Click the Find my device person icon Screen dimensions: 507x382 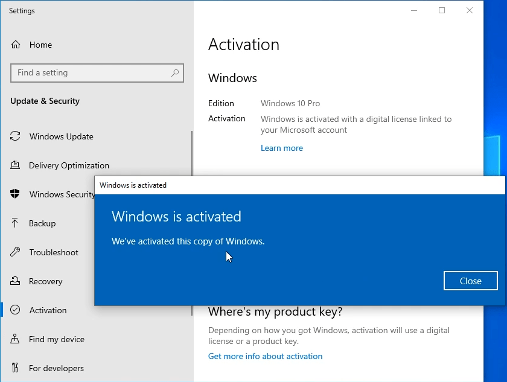[15, 339]
